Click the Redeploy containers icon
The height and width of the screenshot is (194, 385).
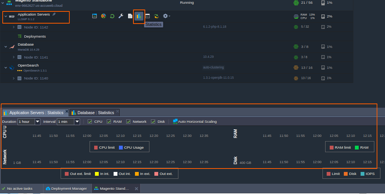pos(156,16)
